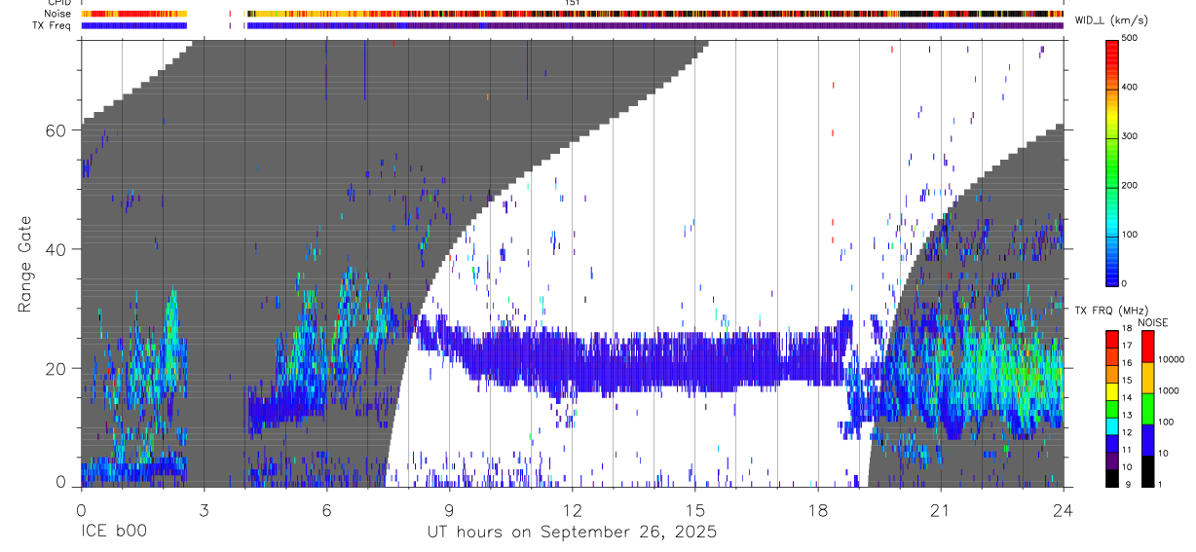This screenshot has width=1196, height=552.
Task: Click the "ICE b00" radar beam label
Action: (115, 533)
